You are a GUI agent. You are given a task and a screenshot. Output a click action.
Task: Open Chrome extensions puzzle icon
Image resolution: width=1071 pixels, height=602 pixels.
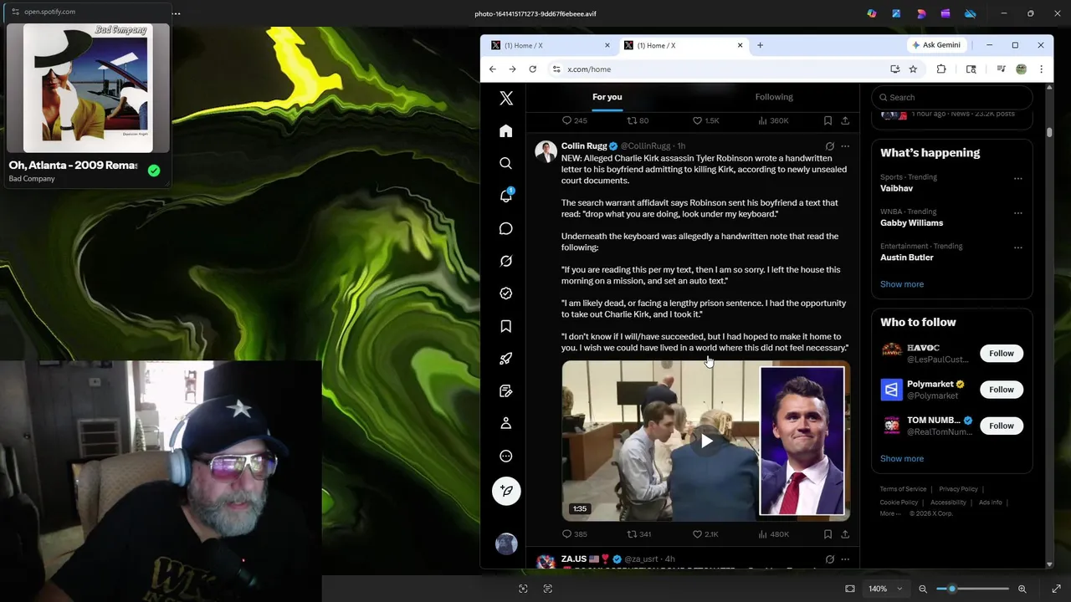click(941, 69)
